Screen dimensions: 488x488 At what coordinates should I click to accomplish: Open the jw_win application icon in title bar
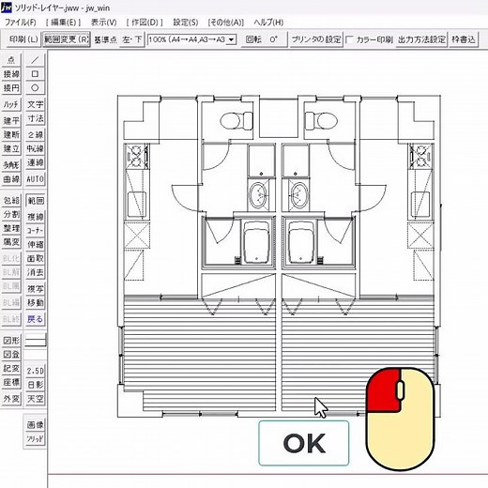point(7,7)
